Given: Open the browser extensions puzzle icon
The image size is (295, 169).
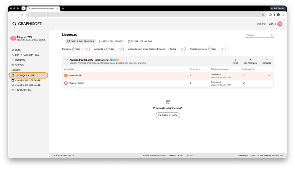Looking at the screenshot, I should click(270, 15).
